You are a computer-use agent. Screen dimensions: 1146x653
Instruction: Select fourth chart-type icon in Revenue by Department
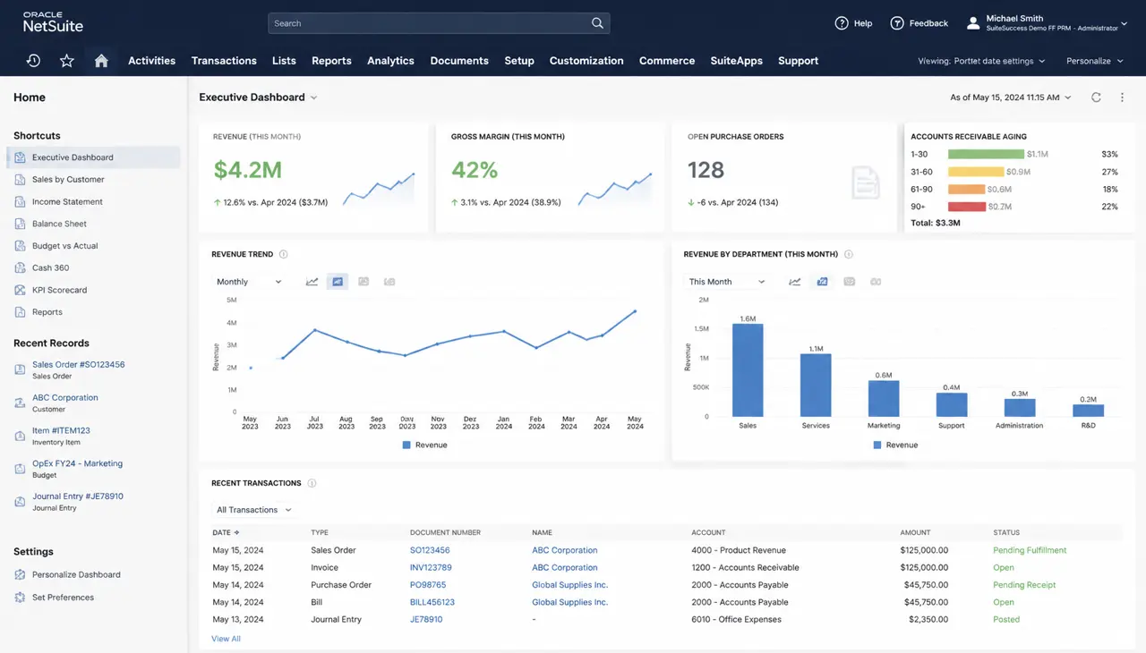[876, 282]
